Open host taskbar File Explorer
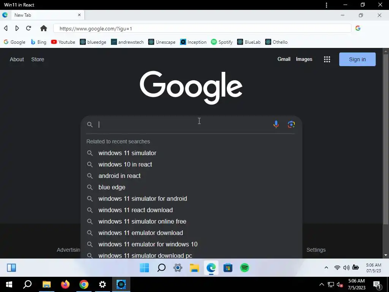This screenshot has width=389, height=292. [46, 284]
